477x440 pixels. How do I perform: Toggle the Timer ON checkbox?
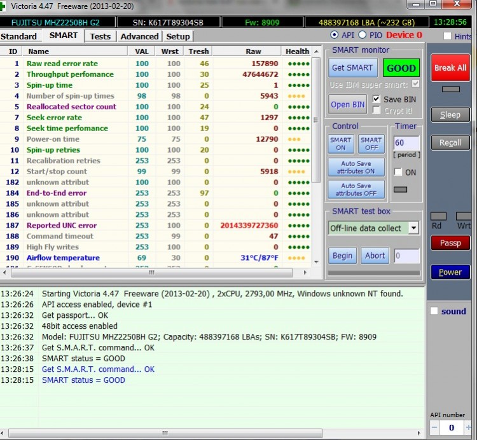398,172
